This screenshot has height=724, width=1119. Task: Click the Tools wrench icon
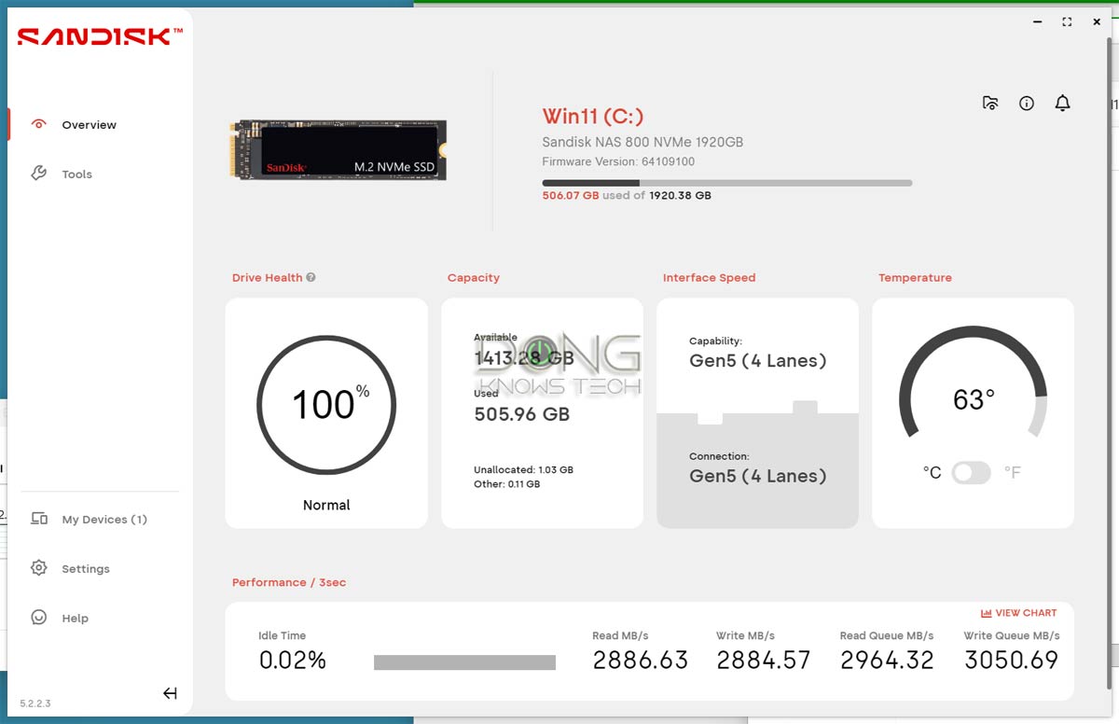pyautogui.click(x=38, y=174)
